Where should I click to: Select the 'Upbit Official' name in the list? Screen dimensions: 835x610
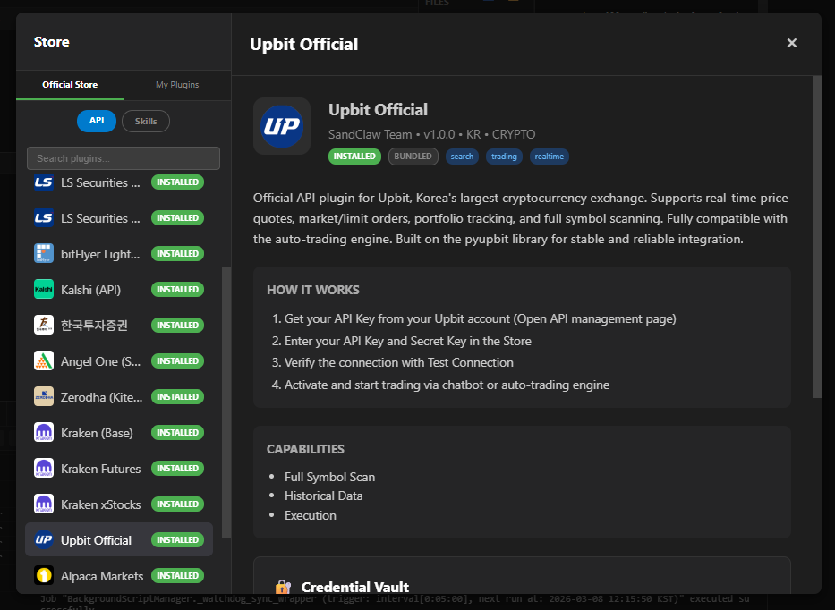pos(96,540)
